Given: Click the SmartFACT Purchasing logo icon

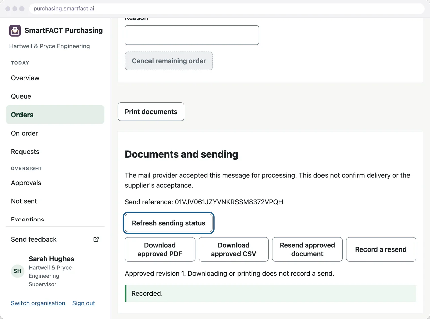Looking at the screenshot, I should click(15, 31).
